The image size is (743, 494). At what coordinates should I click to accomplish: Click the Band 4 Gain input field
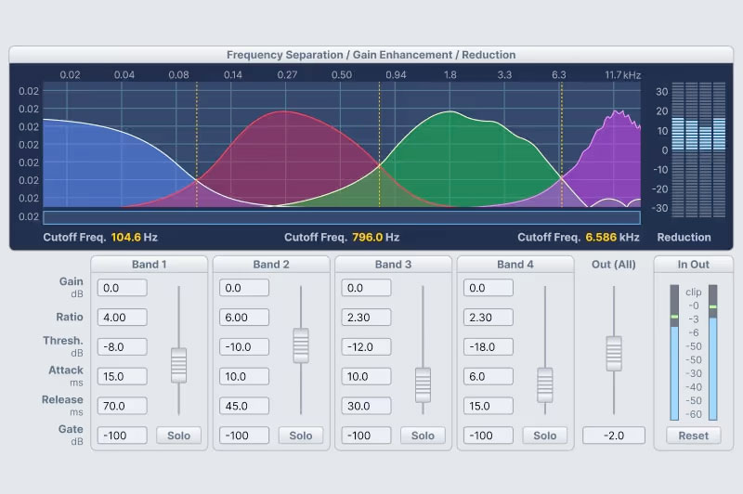489,288
